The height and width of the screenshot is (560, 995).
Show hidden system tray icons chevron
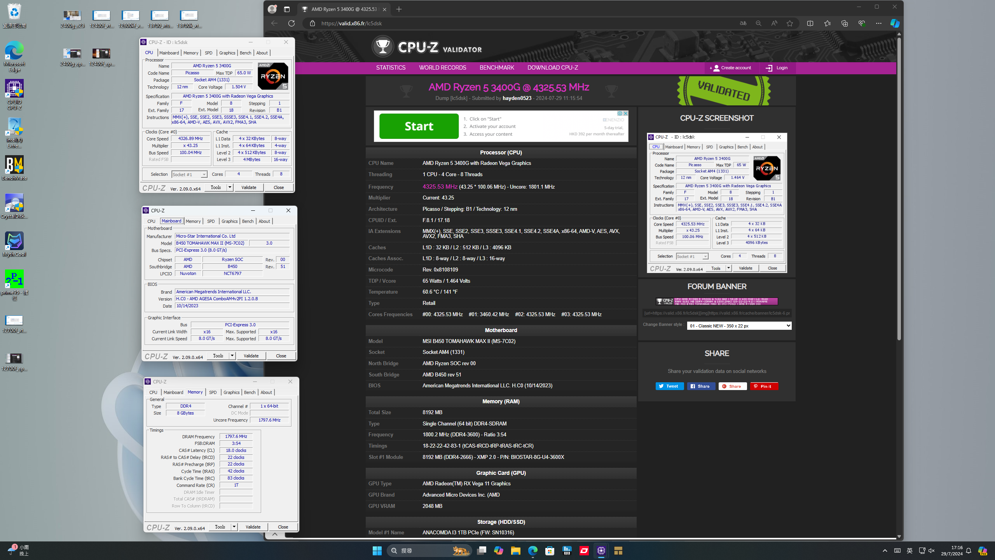(x=885, y=551)
